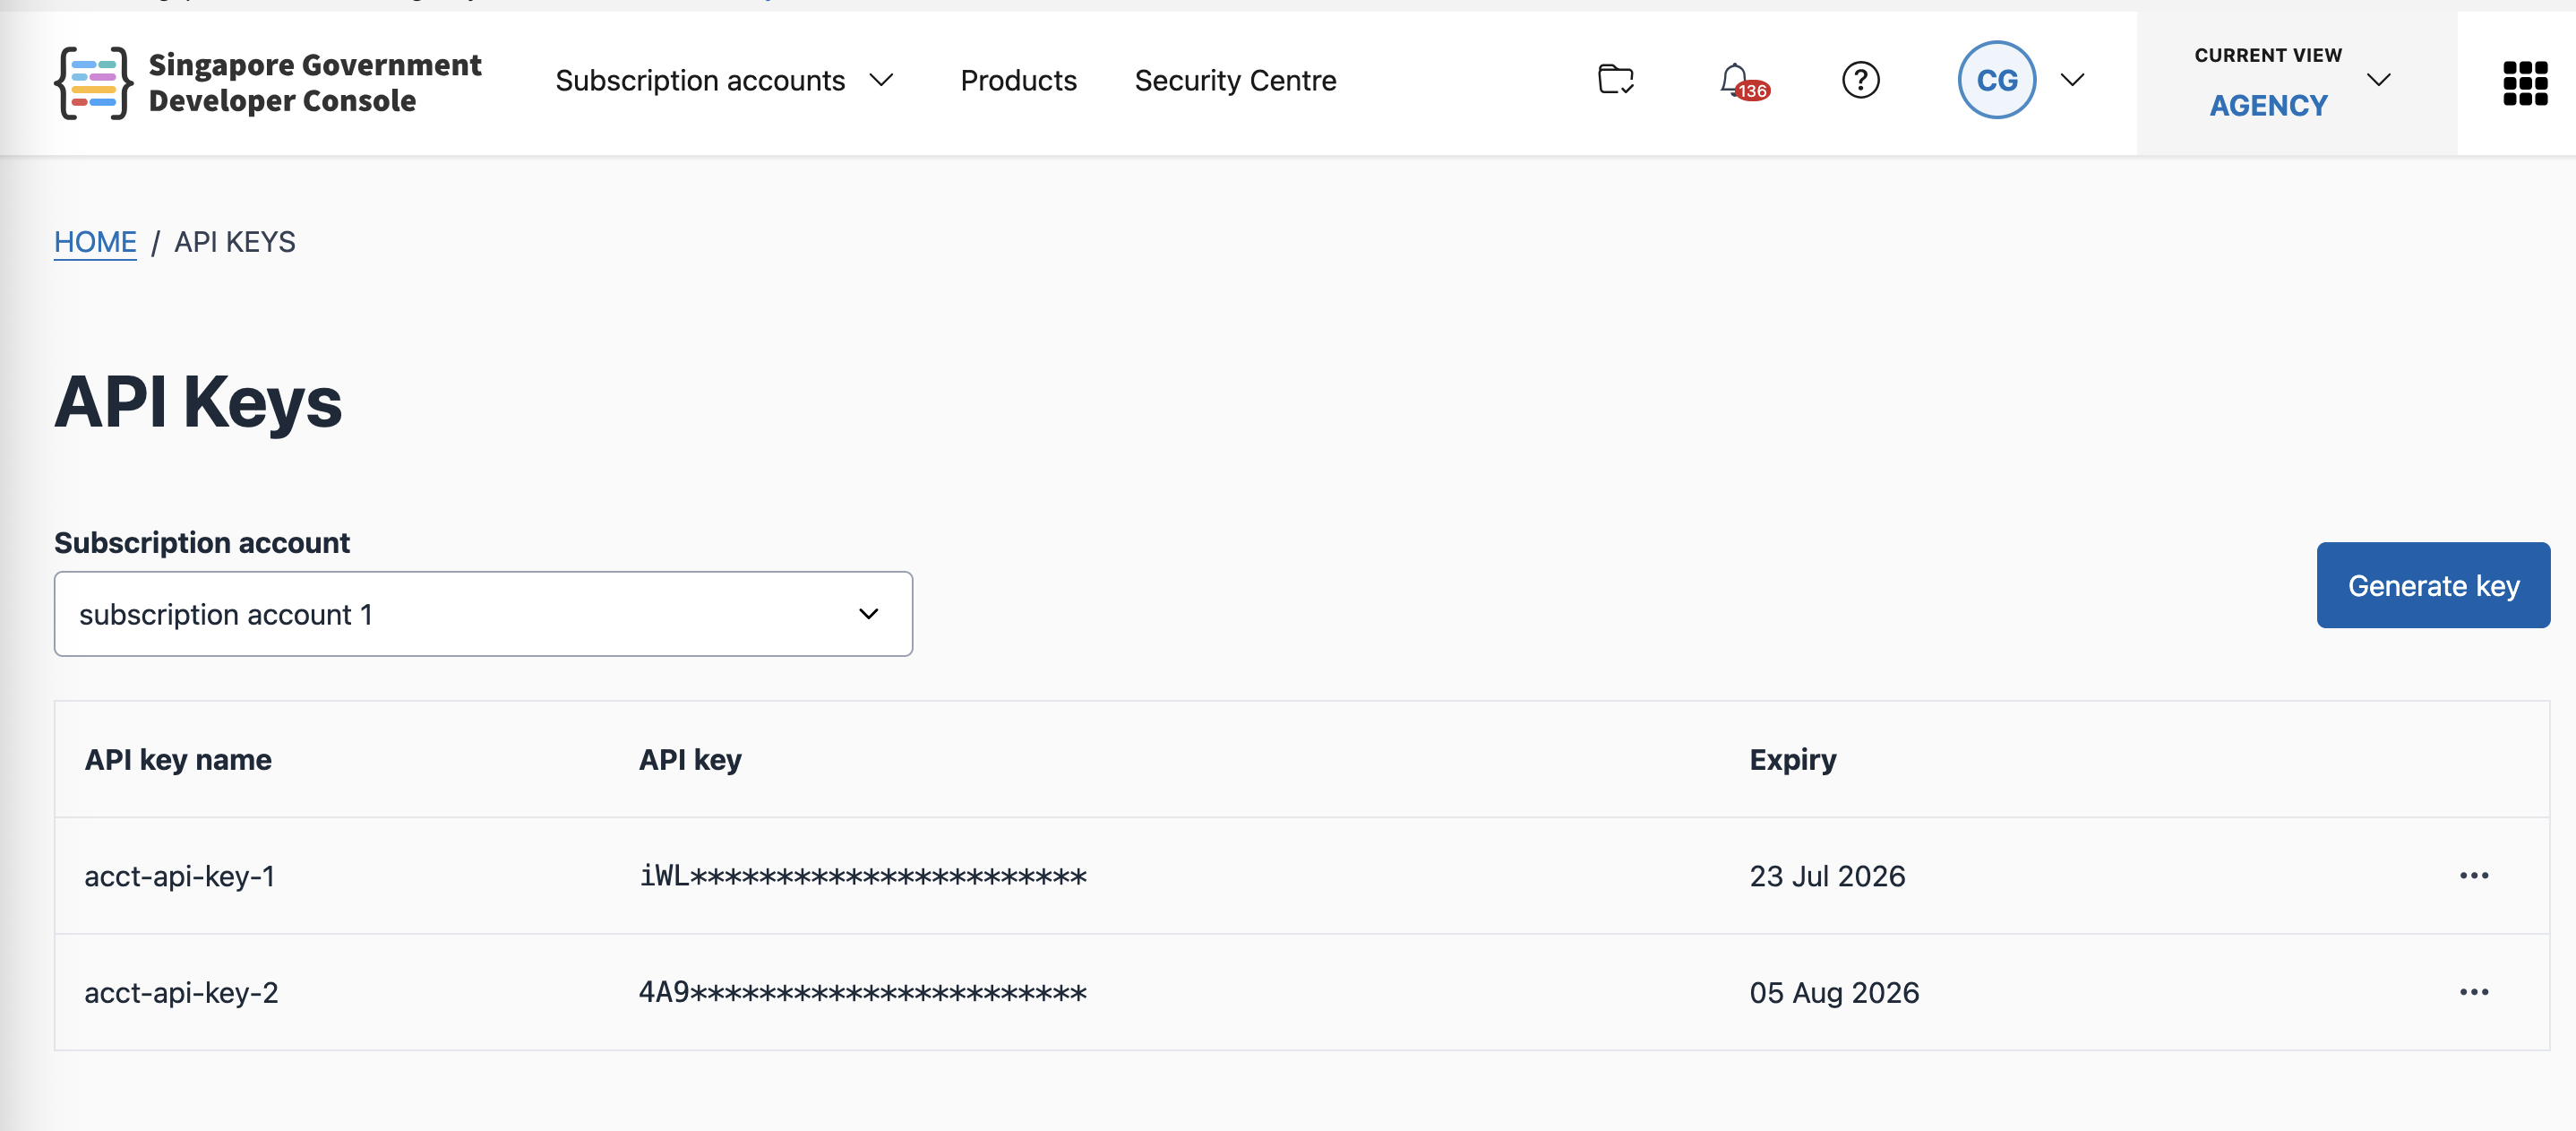Click the API Keys page heading
This screenshot has width=2576, height=1131.
(x=198, y=401)
